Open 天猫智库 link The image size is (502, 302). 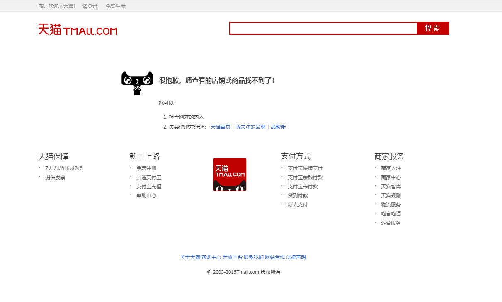(391, 187)
